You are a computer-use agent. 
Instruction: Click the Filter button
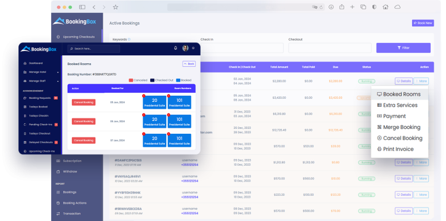click(404, 48)
